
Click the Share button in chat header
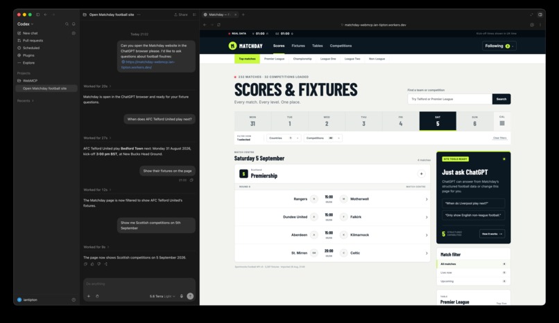point(181,15)
